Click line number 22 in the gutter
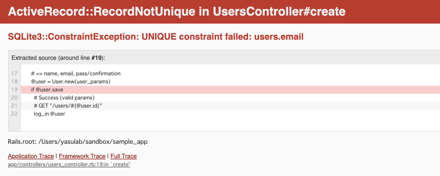Screen dimensions: 440x176 pyautogui.click(x=14, y=114)
